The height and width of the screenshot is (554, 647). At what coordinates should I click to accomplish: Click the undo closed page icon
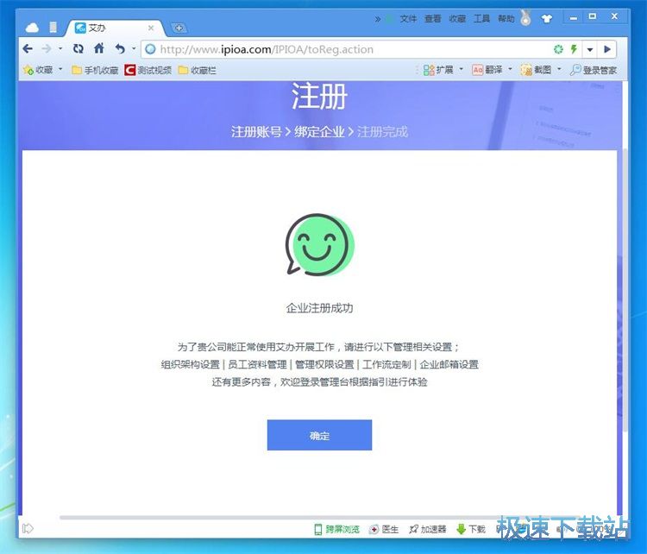click(x=120, y=49)
